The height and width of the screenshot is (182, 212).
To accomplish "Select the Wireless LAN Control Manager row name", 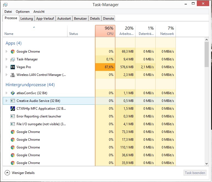I will point(41,75).
